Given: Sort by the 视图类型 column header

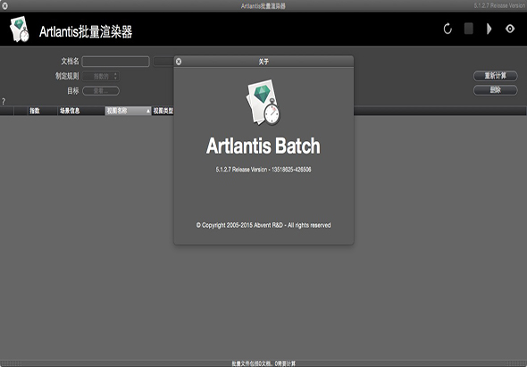Looking at the screenshot, I should tap(163, 111).
